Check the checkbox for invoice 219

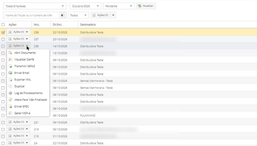(x=3, y=129)
